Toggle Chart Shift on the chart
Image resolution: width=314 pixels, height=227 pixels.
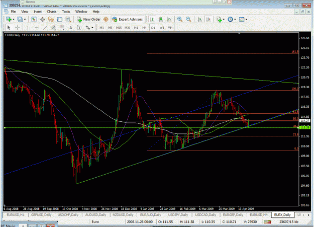click(x=208, y=19)
